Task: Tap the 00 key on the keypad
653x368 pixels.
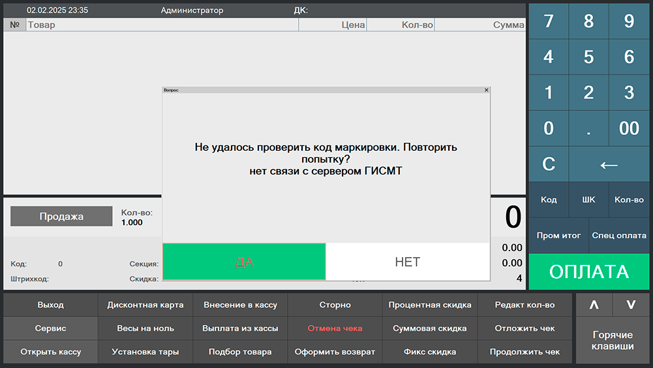Action: (629, 128)
